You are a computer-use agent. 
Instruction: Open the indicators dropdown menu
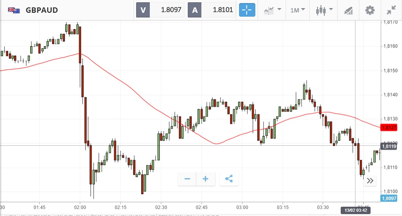272,10
